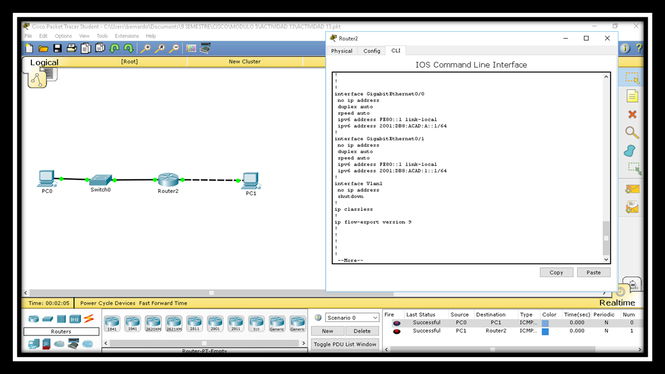Open the Tools menu
Image resolution: width=665 pixels, height=374 pixels.
[102, 36]
